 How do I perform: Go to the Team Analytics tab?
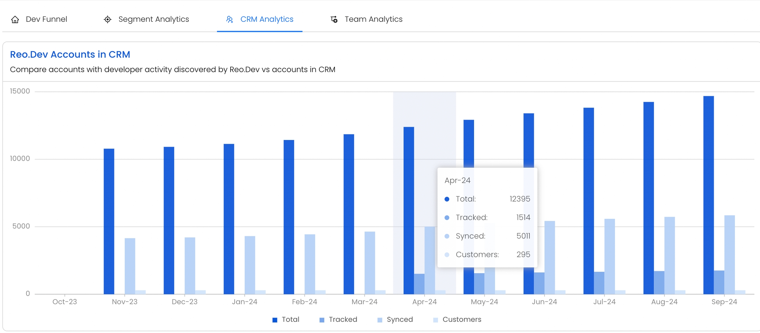(x=373, y=19)
